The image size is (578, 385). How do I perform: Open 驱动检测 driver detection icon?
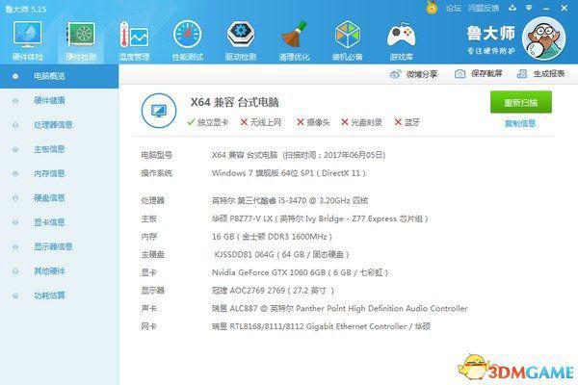(241, 41)
